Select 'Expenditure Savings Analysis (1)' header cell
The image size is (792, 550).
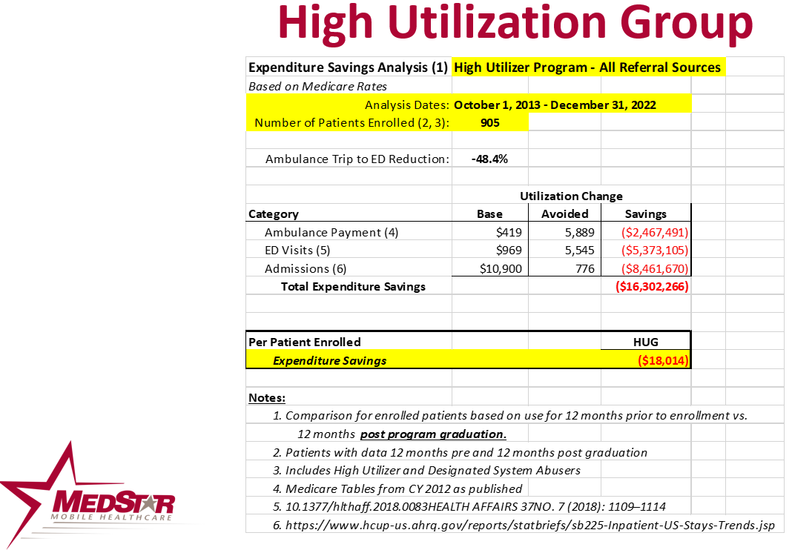click(348, 67)
